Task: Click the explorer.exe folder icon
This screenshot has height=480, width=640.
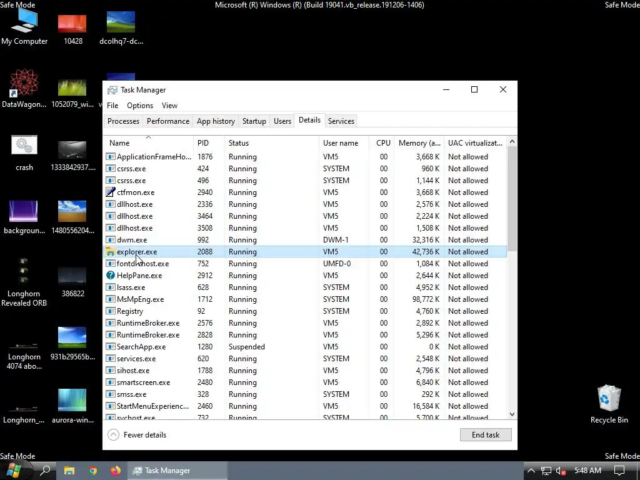Action: click(110, 251)
